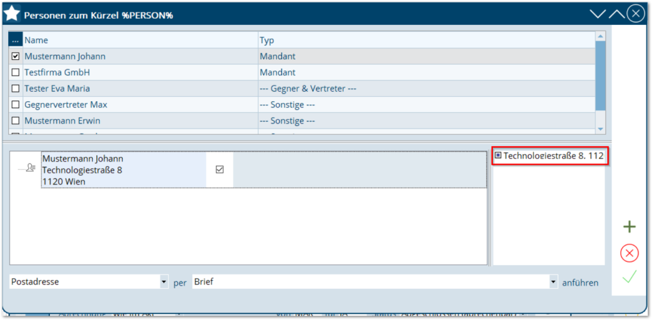Click the upward chevron in title bar
The image size is (652, 320).
pyautogui.click(x=616, y=14)
